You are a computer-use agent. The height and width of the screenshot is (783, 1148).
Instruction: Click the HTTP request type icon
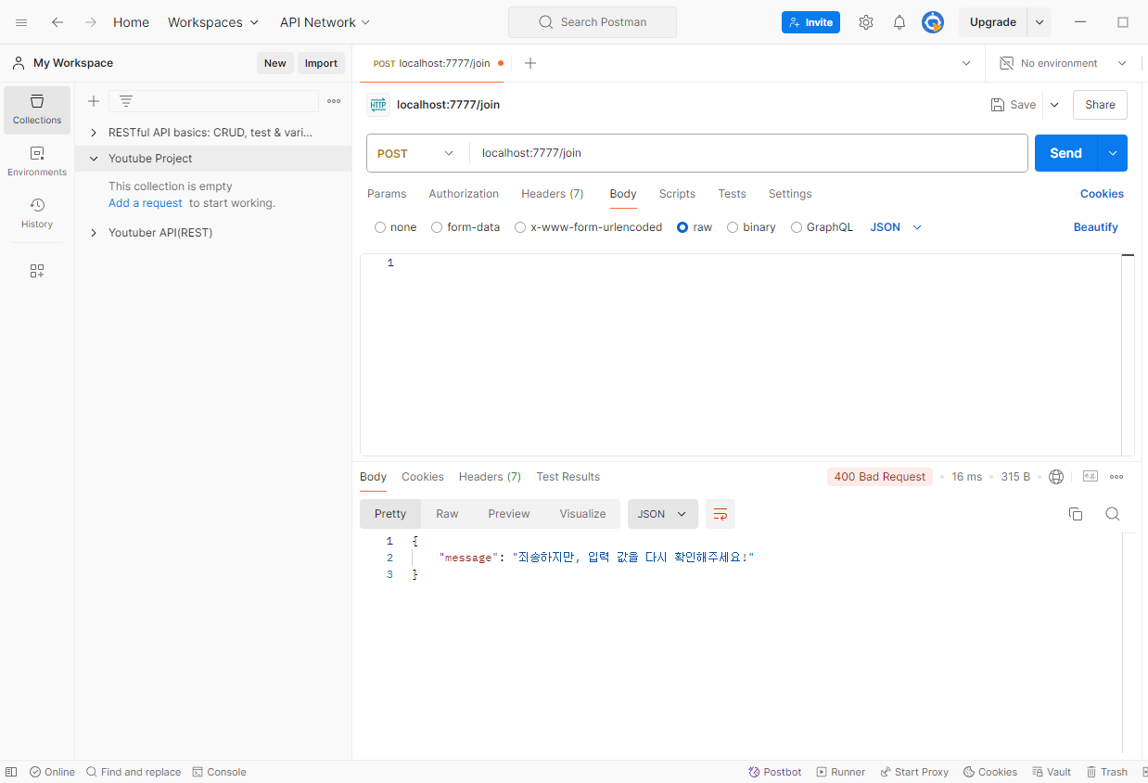377,105
